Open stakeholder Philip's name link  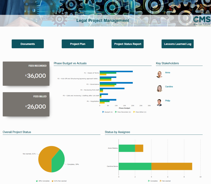(167, 101)
